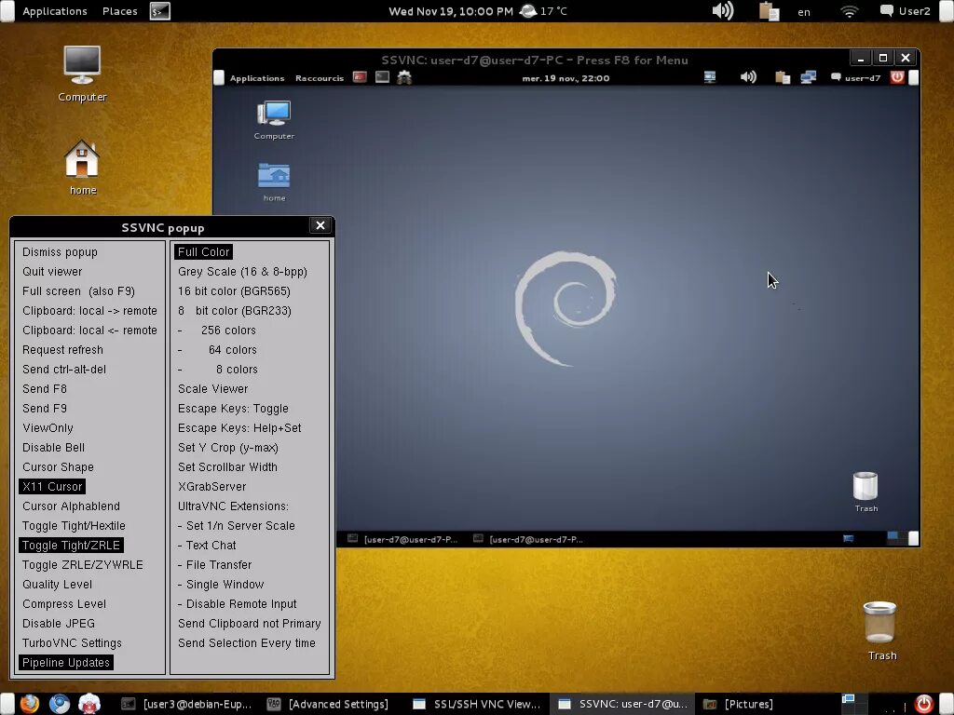Enable ViewOnly mode in SSVNC popup
This screenshot has width=954, height=715.
pos(48,428)
